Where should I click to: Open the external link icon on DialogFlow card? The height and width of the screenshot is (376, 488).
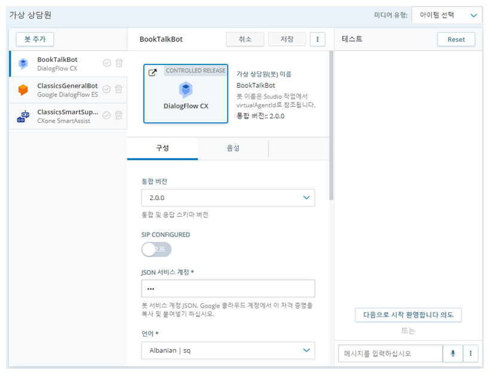tap(152, 73)
